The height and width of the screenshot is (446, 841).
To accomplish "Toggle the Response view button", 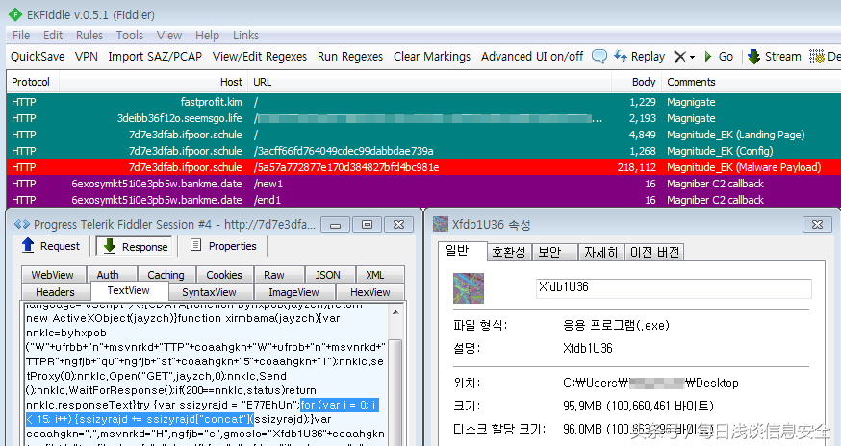I will coord(135,246).
